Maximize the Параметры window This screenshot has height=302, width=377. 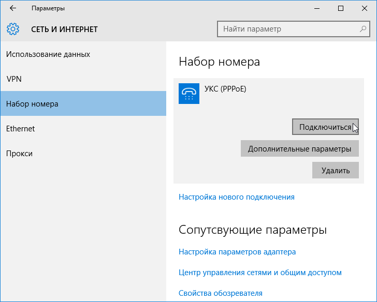click(340, 8)
